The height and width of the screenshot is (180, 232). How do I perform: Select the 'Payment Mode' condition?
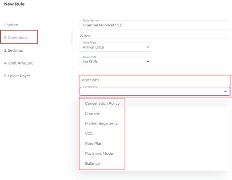tap(99, 154)
